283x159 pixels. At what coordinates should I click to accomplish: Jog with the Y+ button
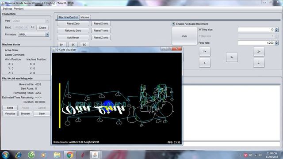[205, 52]
